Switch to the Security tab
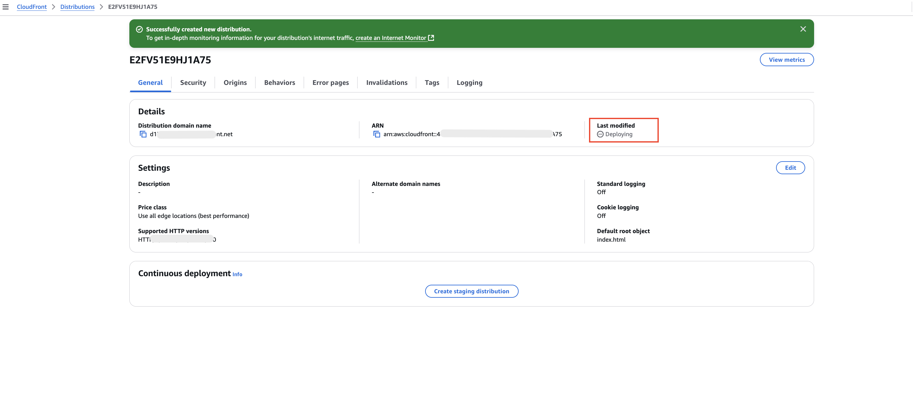This screenshot has height=394, width=913. tap(193, 82)
